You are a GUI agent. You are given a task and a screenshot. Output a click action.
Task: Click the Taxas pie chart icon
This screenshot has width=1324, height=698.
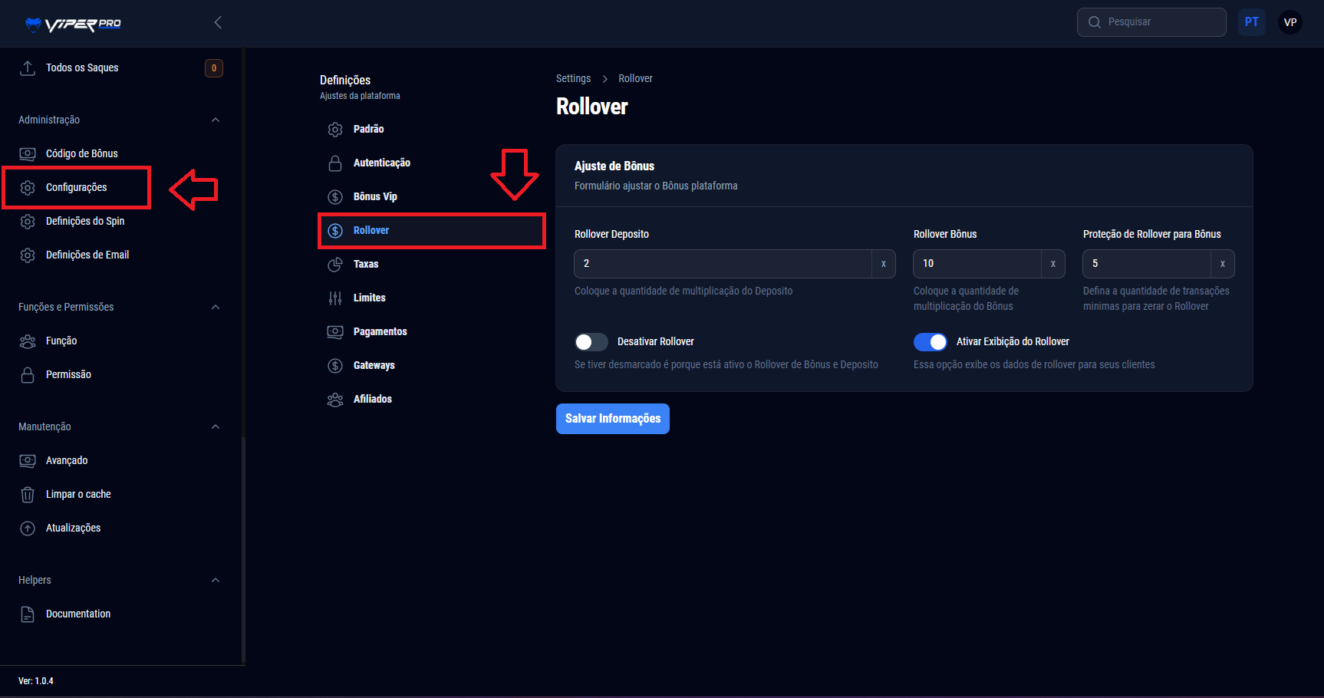(335, 265)
